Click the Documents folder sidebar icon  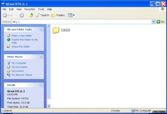pos(9,71)
